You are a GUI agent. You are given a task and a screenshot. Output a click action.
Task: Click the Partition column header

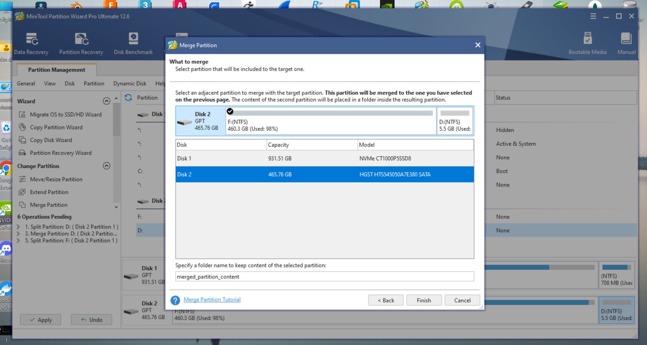(x=147, y=97)
